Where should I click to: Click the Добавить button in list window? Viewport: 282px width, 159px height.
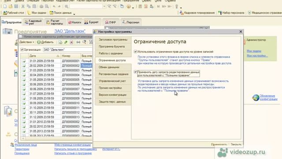45,42
